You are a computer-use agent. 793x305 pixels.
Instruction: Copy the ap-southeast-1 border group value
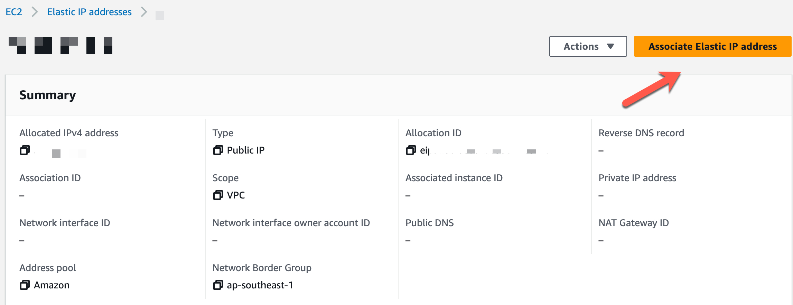tap(218, 285)
